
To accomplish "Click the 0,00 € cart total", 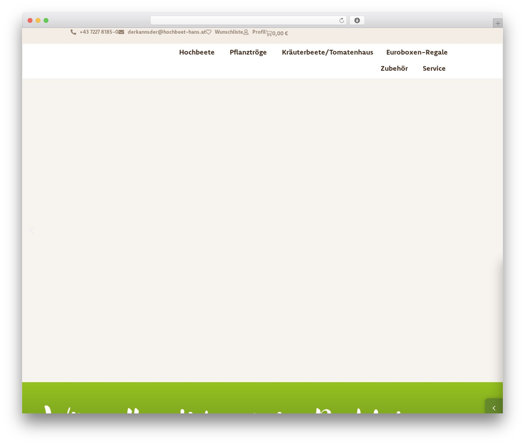I will (280, 34).
